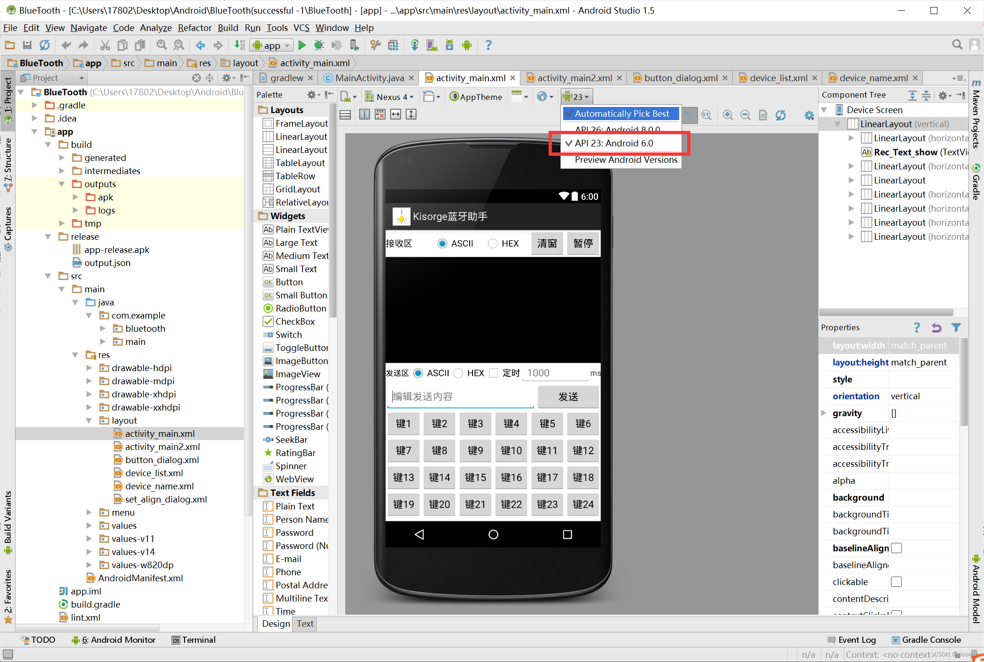
Task: Click set layout height toggle icon
Action: (411, 114)
